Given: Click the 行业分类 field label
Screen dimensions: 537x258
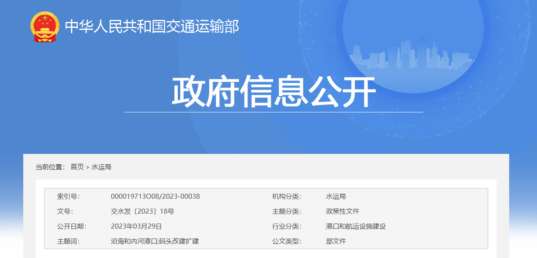Looking at the screenshot, I should tap(287, 226).
